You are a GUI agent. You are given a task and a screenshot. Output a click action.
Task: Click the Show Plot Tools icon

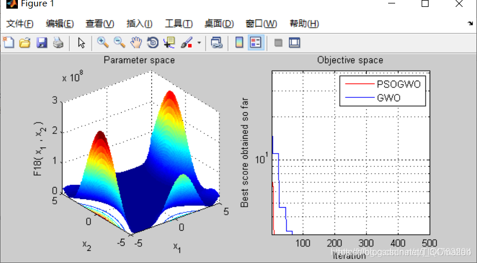click(295, 43)
